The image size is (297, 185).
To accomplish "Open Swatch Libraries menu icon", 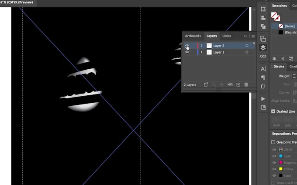I will click(275, 59).
